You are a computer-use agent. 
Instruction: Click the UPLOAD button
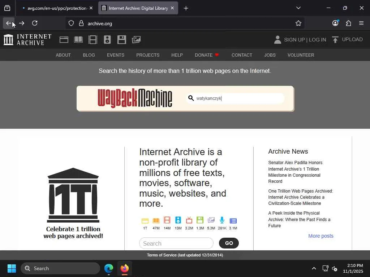point(347,40)
